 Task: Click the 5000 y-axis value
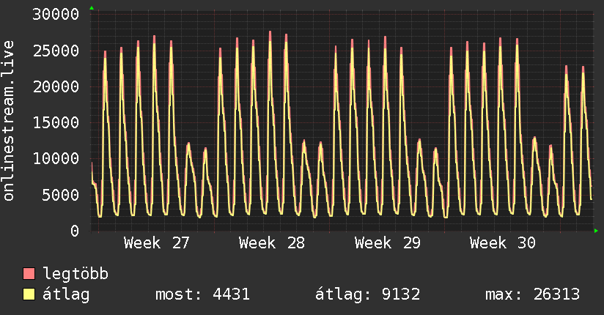point(61,195)
